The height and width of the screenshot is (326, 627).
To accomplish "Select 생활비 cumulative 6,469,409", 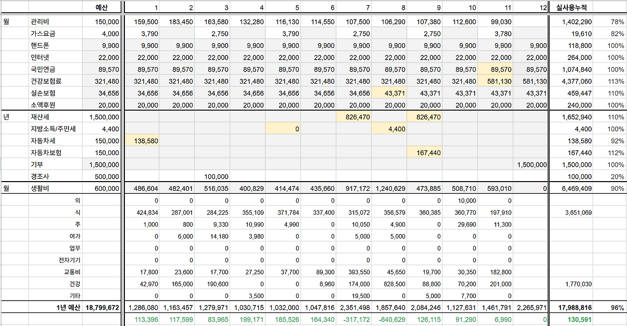I will pyautogui.click(x=577, y=188).
